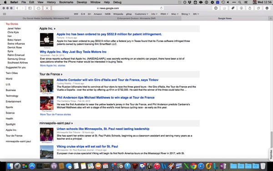Expand the IRMA bookmarks folder
Screen dimensions: 273x171
(164, 14)
